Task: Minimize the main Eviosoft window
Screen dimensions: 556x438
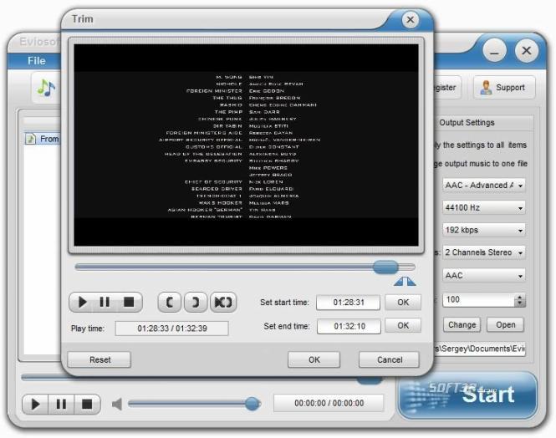Action: coord(494,51)
